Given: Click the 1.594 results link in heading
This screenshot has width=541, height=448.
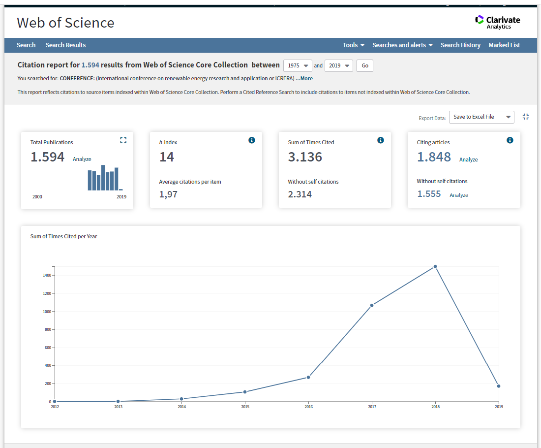Looking at the screenshot, I should (90, 65).
